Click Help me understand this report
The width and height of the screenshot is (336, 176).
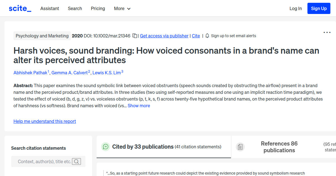pos(45,121)
